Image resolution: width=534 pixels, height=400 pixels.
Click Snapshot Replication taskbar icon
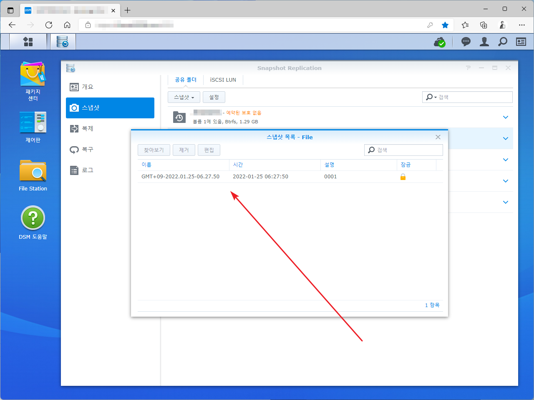point(63,42)
